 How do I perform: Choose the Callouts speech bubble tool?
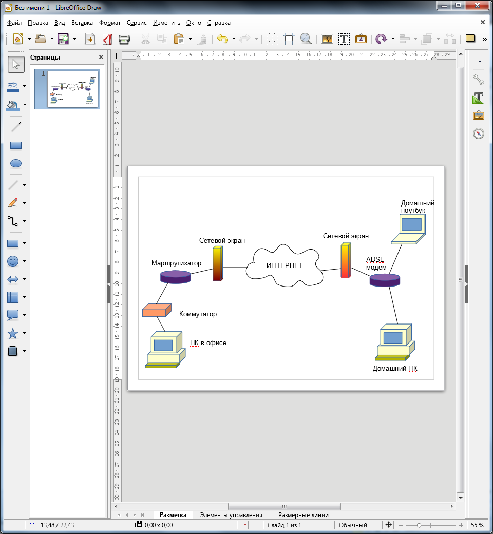[13, 315]
